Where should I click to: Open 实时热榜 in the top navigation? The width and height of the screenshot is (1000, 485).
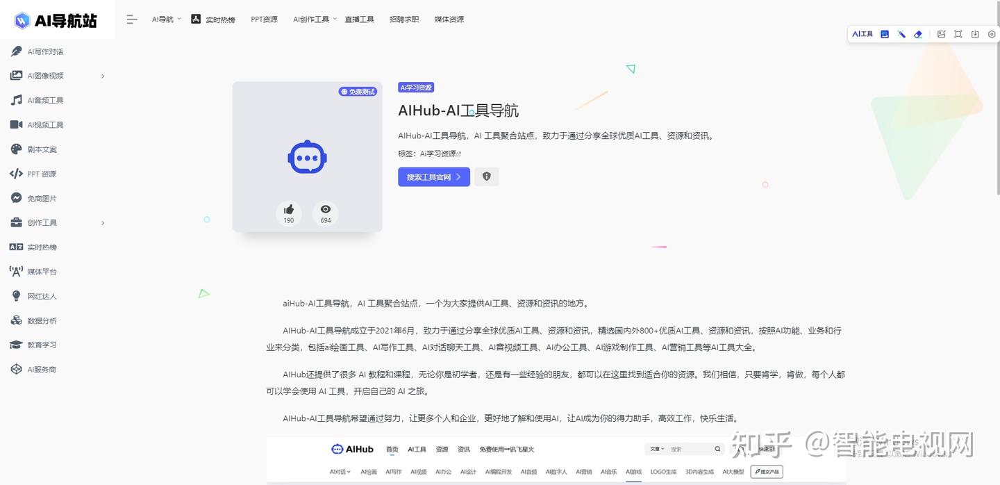213,19
